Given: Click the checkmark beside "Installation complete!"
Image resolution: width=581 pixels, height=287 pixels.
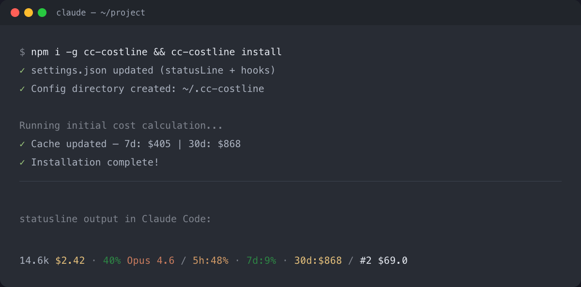Looking at the screenshot, I should click(22, 162).
